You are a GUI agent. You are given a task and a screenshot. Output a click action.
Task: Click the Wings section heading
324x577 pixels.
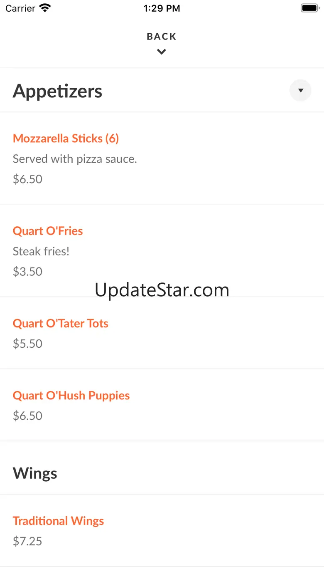coord(35,473)
